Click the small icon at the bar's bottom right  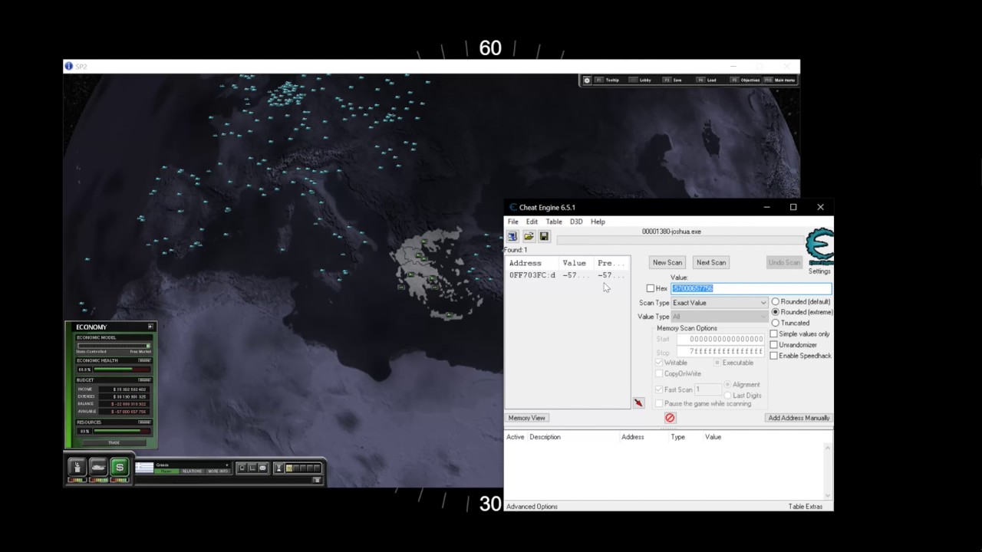tap(317, 480)
